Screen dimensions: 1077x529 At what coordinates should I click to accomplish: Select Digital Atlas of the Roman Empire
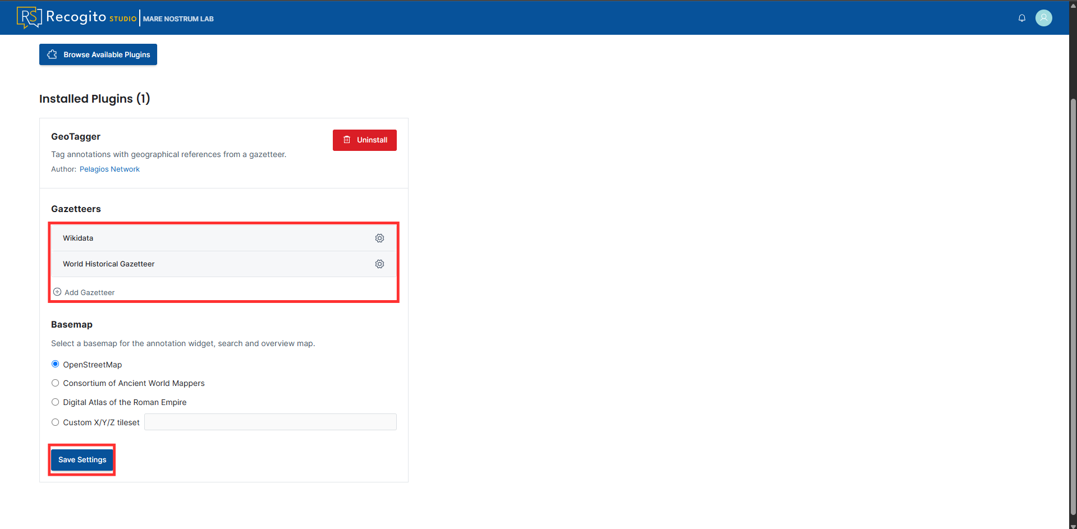pos(55,402)
